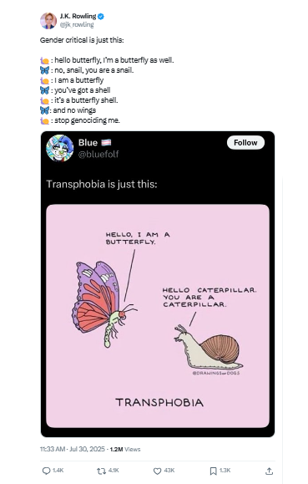
Task: View the 1.2M Views analytics
Action: 125,449
